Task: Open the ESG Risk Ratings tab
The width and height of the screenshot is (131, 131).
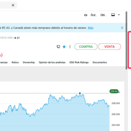Action: pyautogui.click(x=79, y=63)
